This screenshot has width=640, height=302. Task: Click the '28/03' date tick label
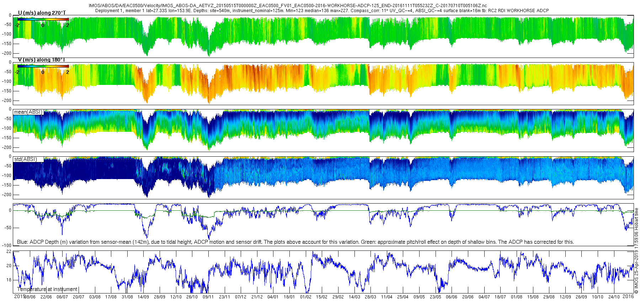(x=370, y=297)
